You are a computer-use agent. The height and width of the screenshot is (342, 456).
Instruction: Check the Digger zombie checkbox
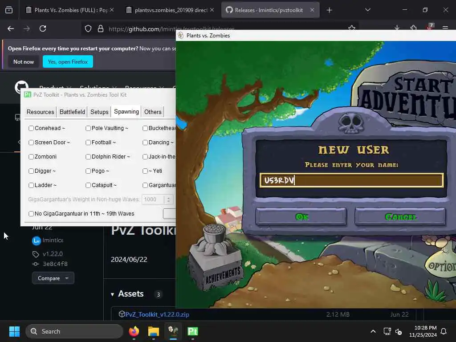pos(31,171)
